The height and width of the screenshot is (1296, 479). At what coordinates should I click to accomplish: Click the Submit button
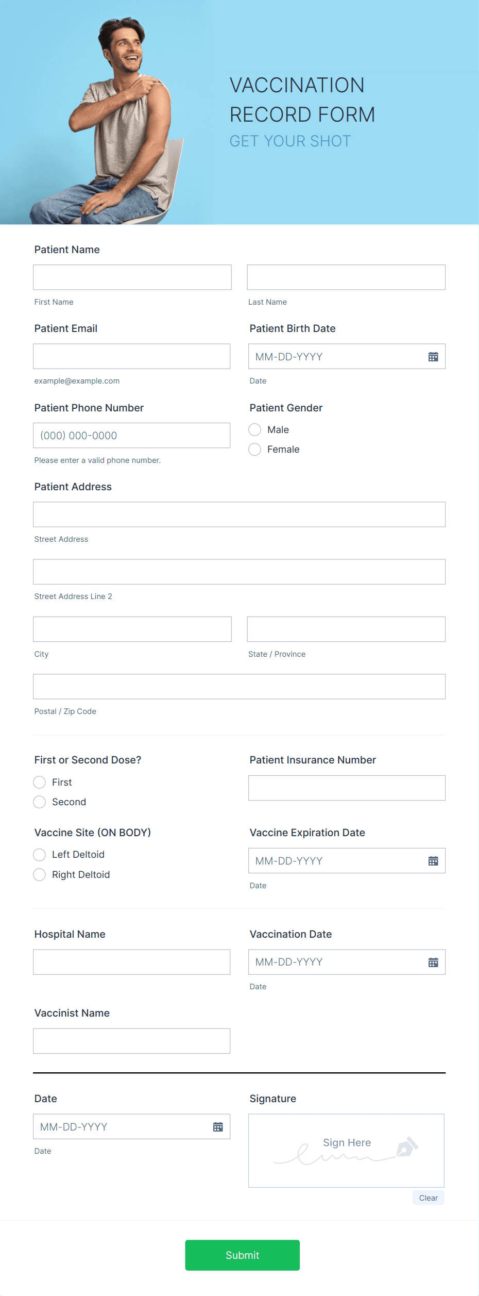point(242,1255)
